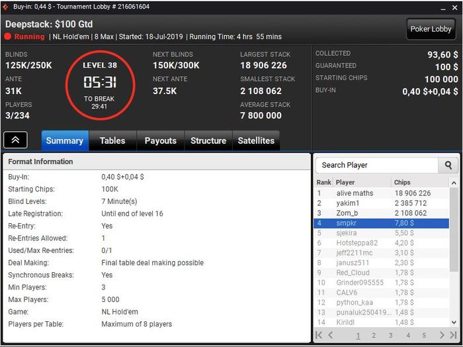463x347 pixels.
Task: Click the Average Stack value 7 800 000
Action: coord(261,116)
